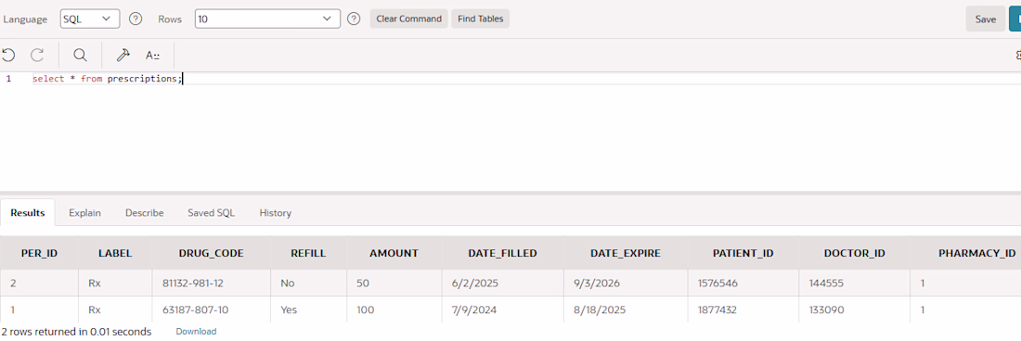Click the undo arrow icon
1021x341 pixels.
coord(8,56)
